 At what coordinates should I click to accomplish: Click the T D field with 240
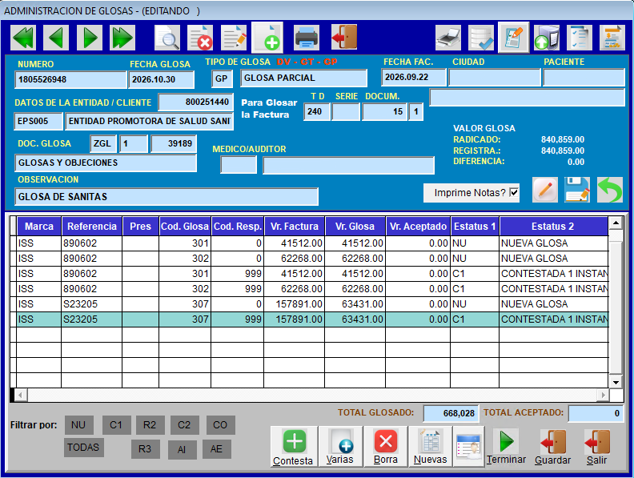coord(317,111)
